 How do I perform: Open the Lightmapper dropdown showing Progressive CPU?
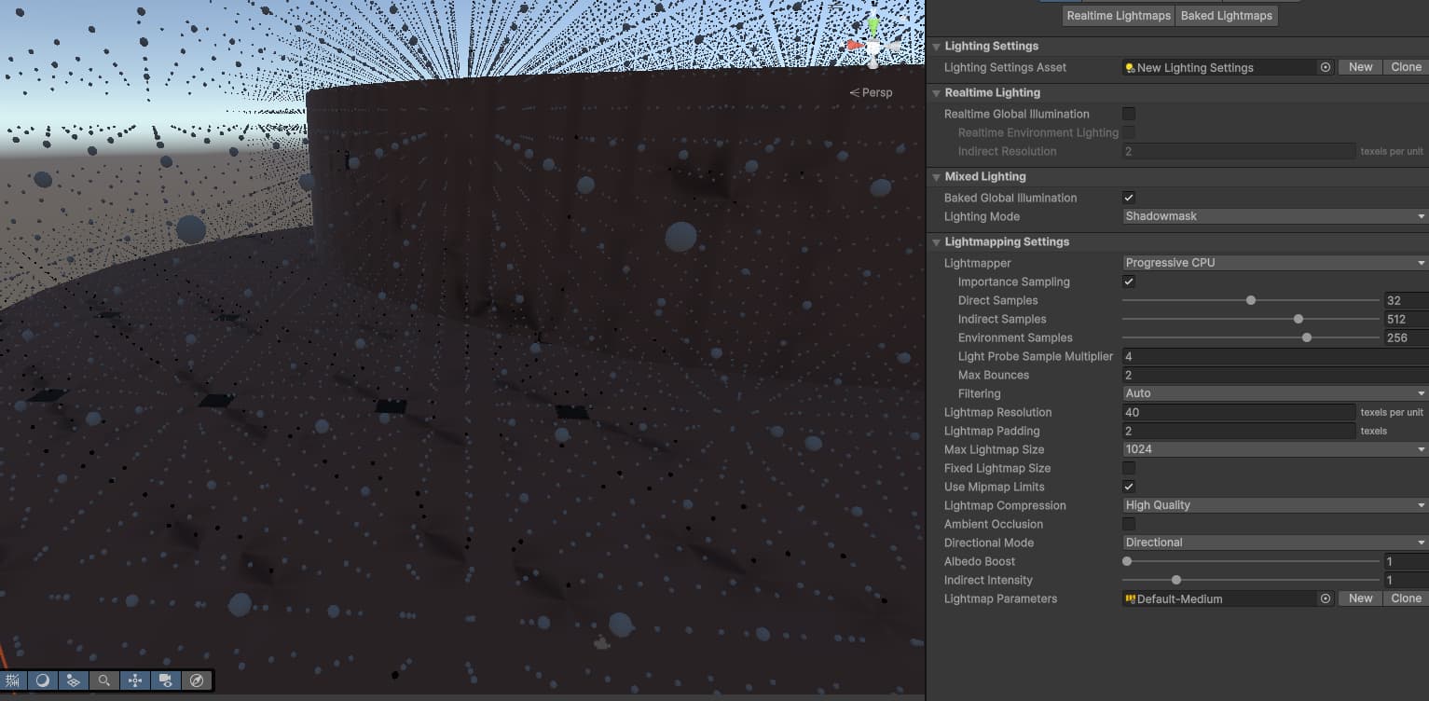click(x=1272, y=262)
